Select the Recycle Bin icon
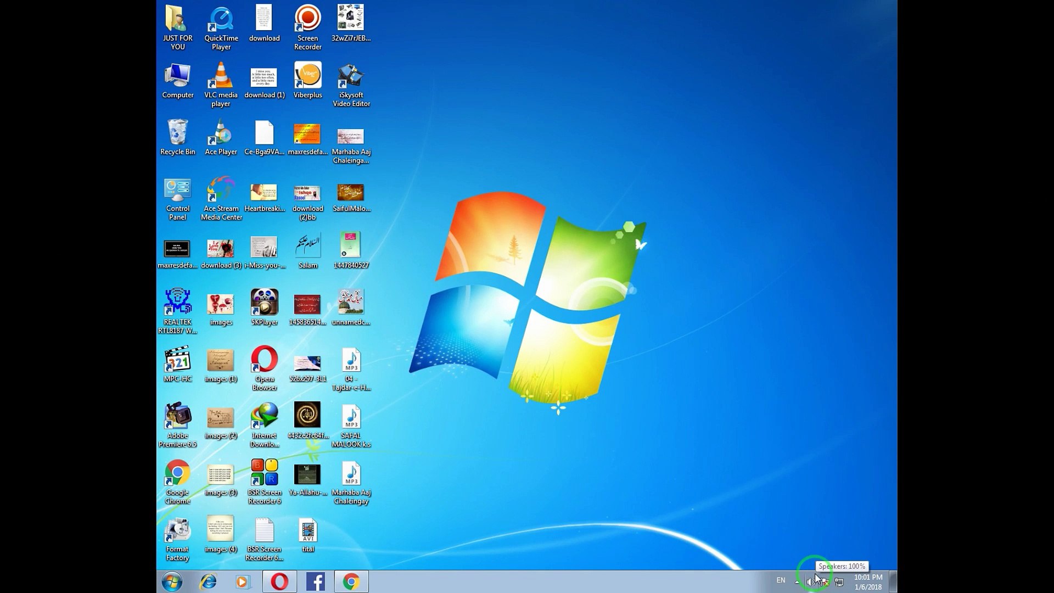Image resolution: width=1054 pixels, height=593 pixels. 177,137
